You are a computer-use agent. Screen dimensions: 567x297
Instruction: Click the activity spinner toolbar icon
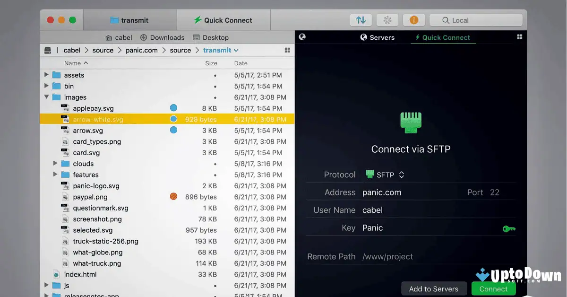[387, 20]
